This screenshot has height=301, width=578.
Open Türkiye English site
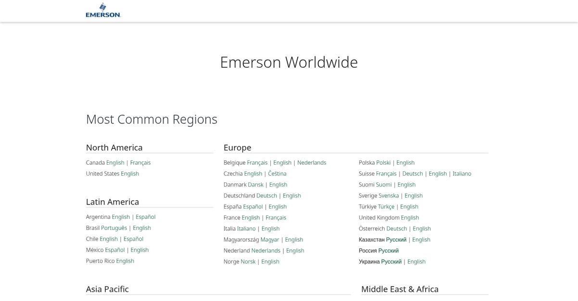(409, 207)
